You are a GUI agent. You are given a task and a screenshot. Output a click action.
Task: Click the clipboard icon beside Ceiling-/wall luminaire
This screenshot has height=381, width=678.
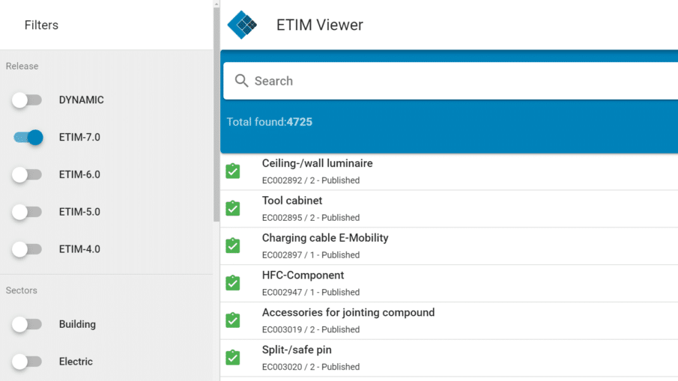click(233, 171)
